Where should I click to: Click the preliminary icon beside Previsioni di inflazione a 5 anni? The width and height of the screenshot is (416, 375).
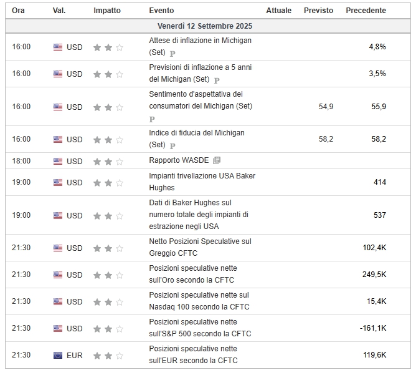click(217, 80)
